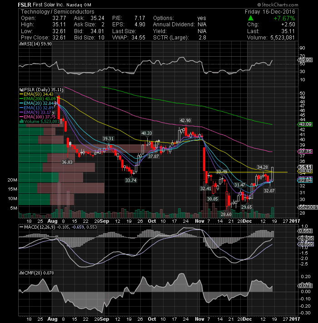The image size is (318, 323).
Task: Click the SCTR (Large) value 2.8
Action: click(x=202, y=38)
